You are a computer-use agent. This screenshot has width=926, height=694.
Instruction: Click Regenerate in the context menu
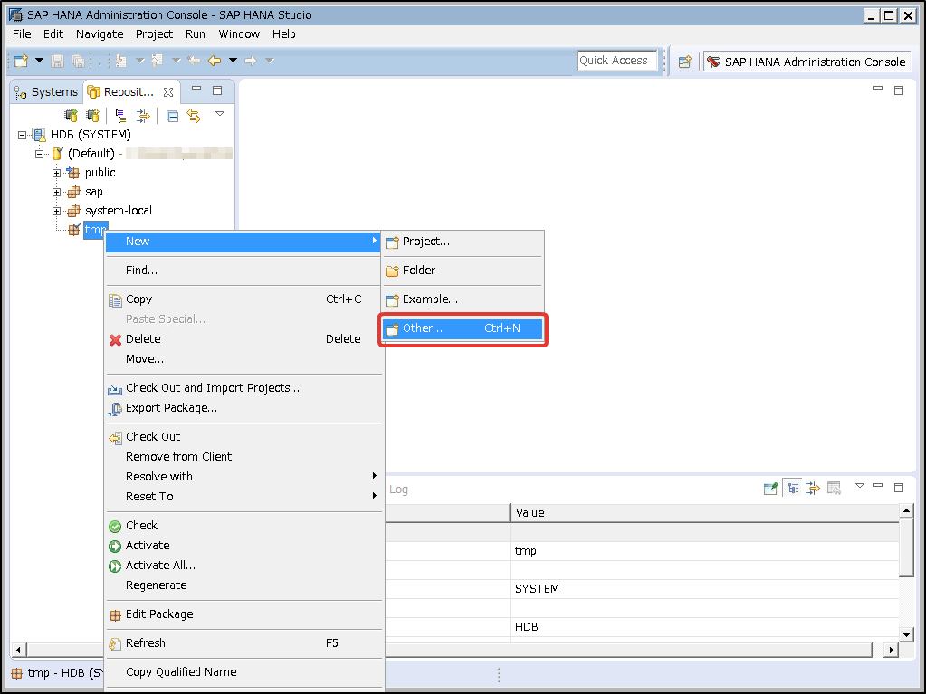(x=243, y=585)
